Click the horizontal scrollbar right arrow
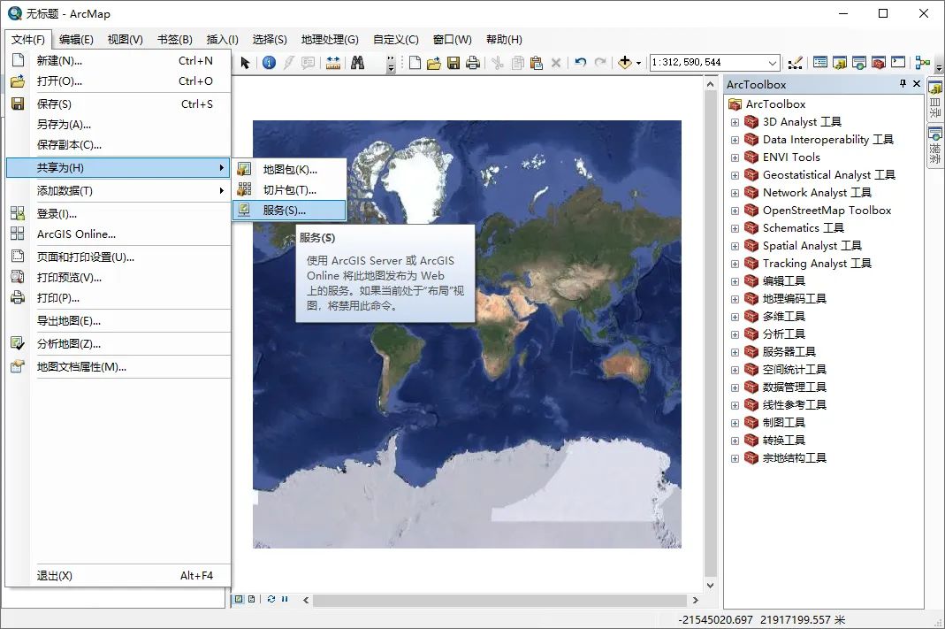The image size is (945, 629). click(x=696, y=600)
